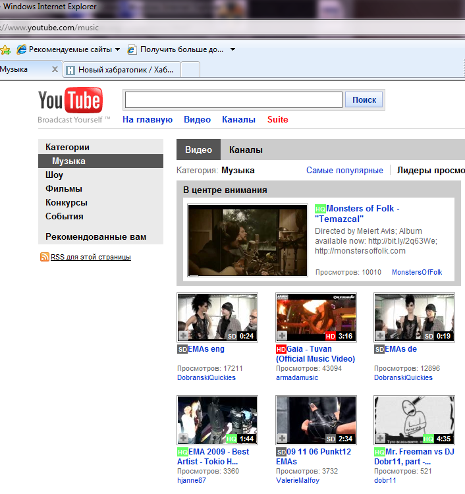Open Видео top navigation link
The width and height of the screenshot is (465, 494).
(x=197, y=119)
